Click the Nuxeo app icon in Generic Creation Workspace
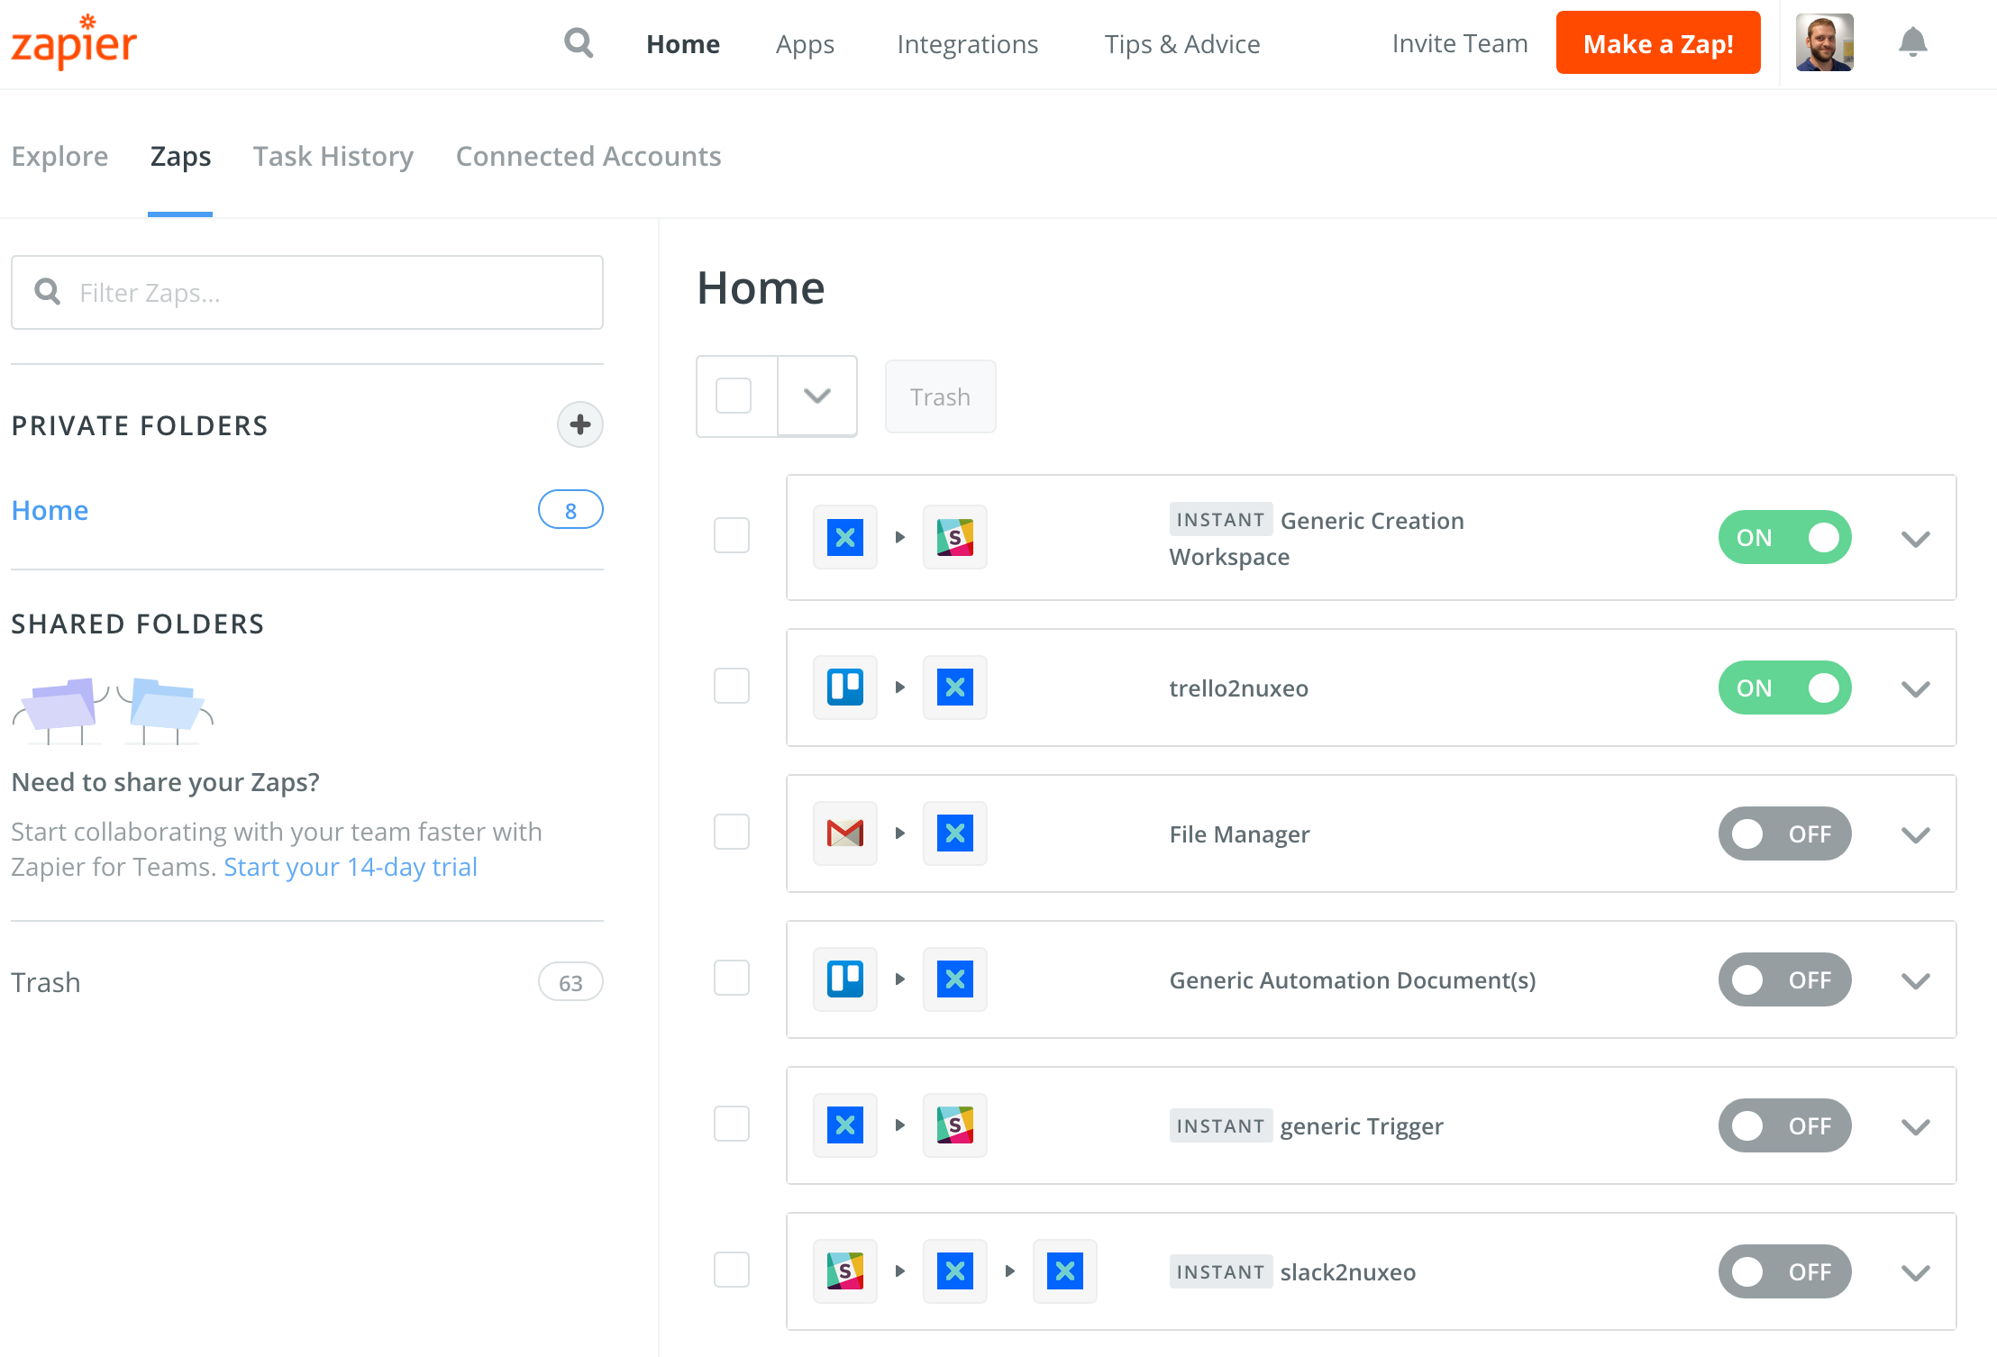The height and width of the screenshot is (1357, 1997). pyautogui.click(x=843, y=534)
